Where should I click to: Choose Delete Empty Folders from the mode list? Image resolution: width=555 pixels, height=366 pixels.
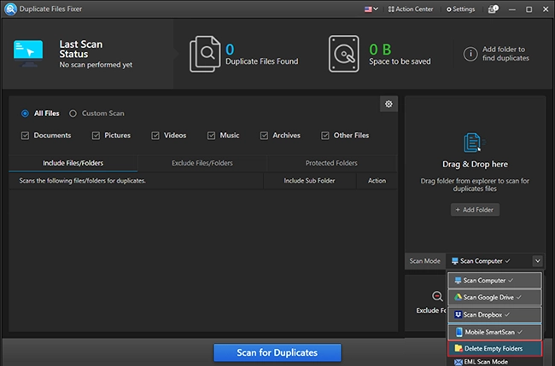[x=494, y=349]
